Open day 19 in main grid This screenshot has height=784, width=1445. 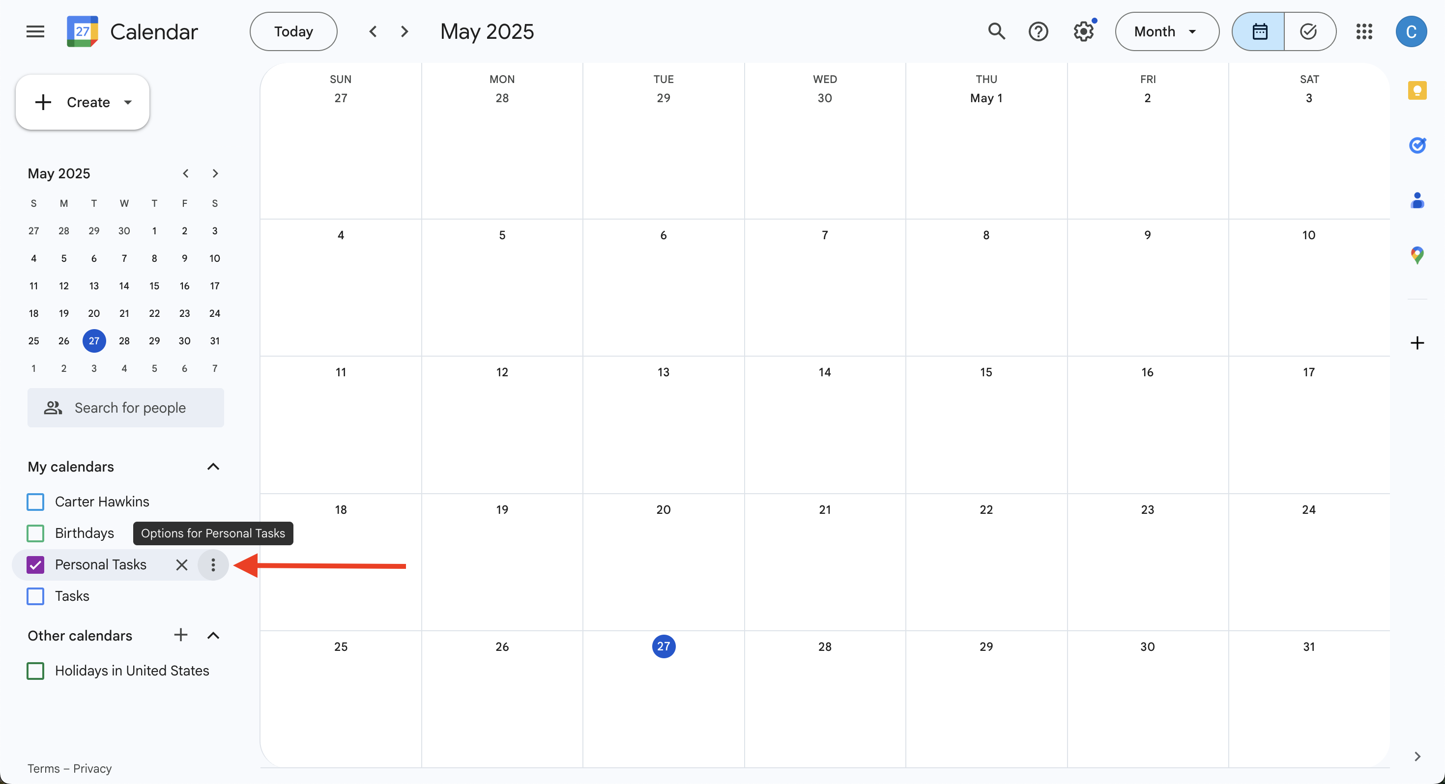click(502, 510)
